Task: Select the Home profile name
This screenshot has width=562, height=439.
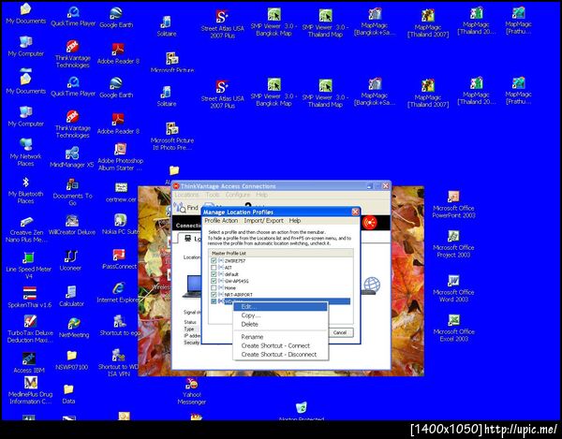Action: 230,288
